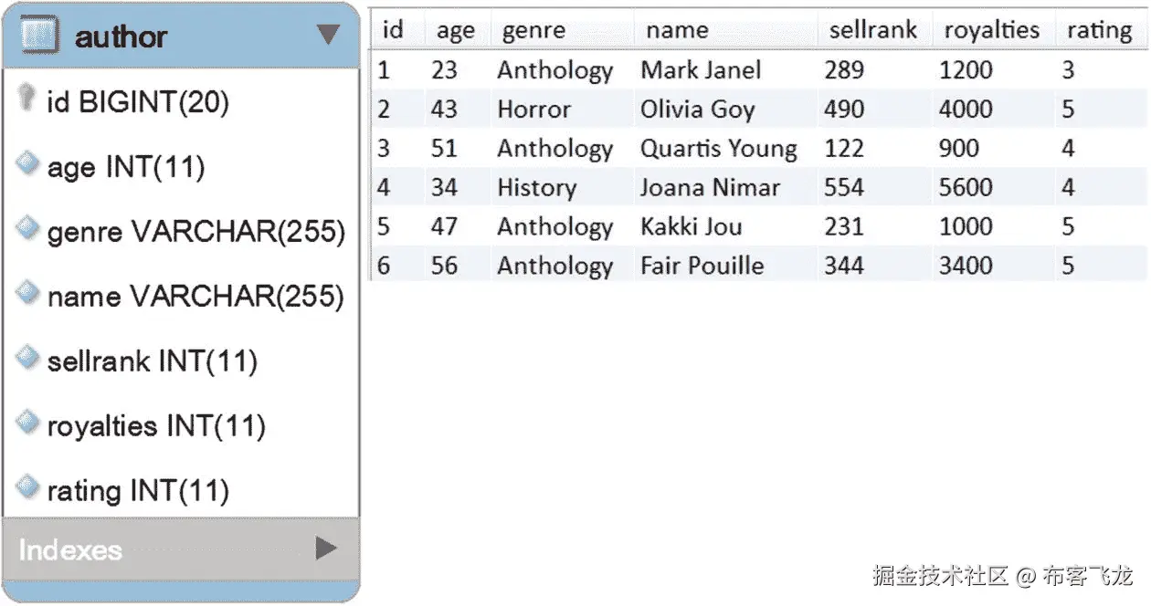This screenshot has width=1151, height=606.
Task: Select the author table title
Action: (x=121, y=37)
